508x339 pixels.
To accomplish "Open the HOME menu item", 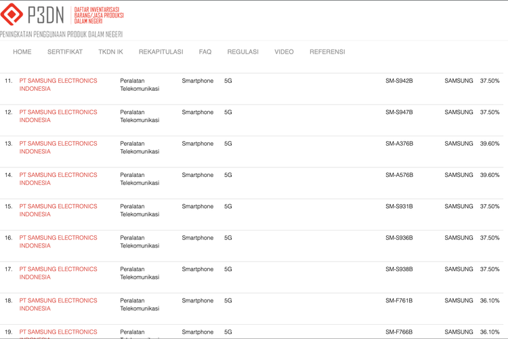I will pyautogui.click(x=22, y=52).
